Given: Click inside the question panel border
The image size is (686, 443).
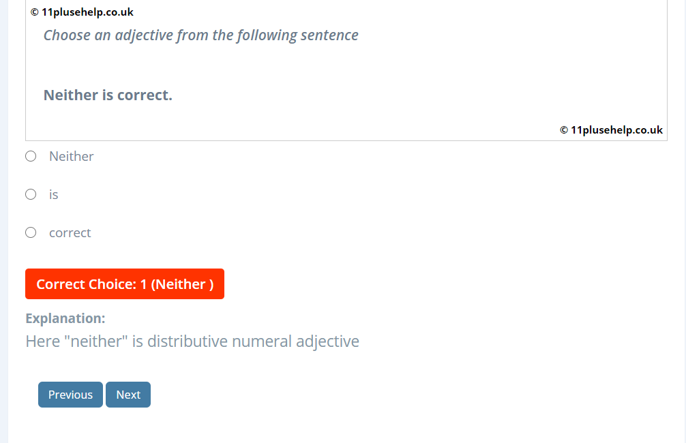Looking at the screenshot, I should coord(341,68).
